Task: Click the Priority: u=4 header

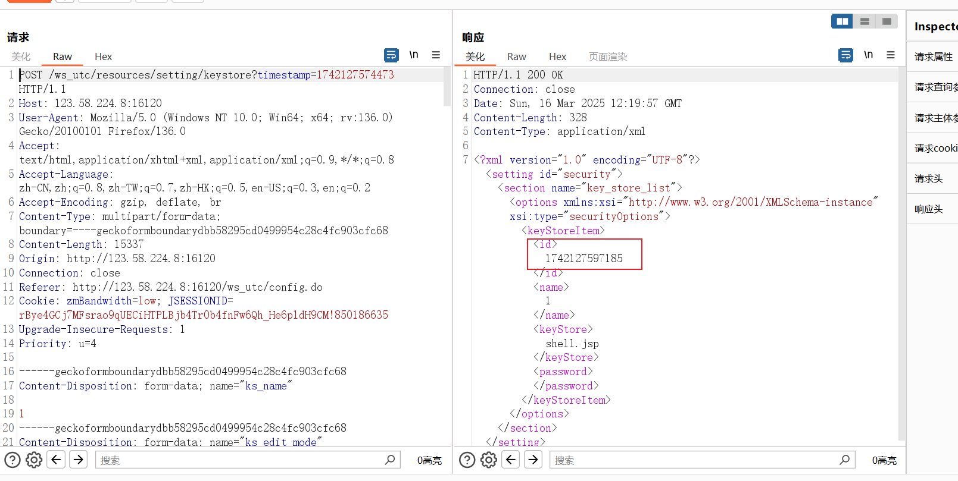Action: click(x=58, y=344)
